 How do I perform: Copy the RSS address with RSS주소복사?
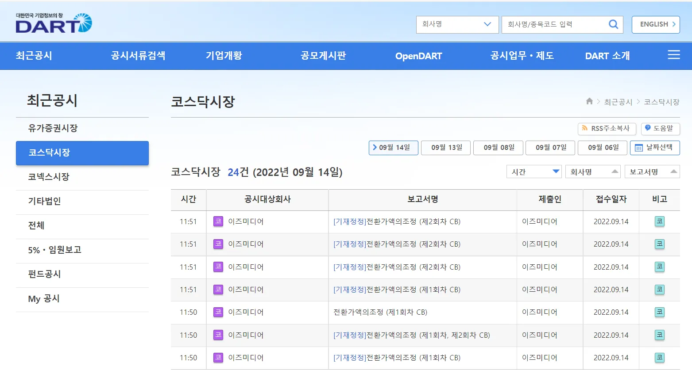[607, 129]
